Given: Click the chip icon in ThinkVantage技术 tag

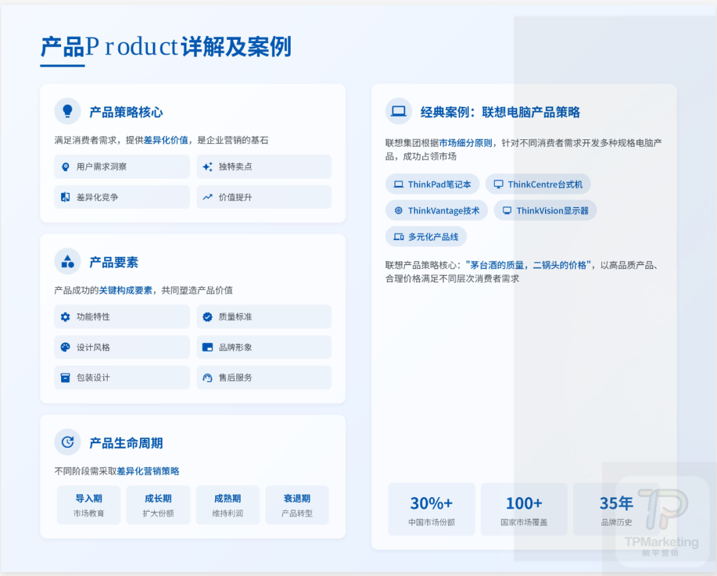Looking at the screenshot, I should click(x=399, y=210).
